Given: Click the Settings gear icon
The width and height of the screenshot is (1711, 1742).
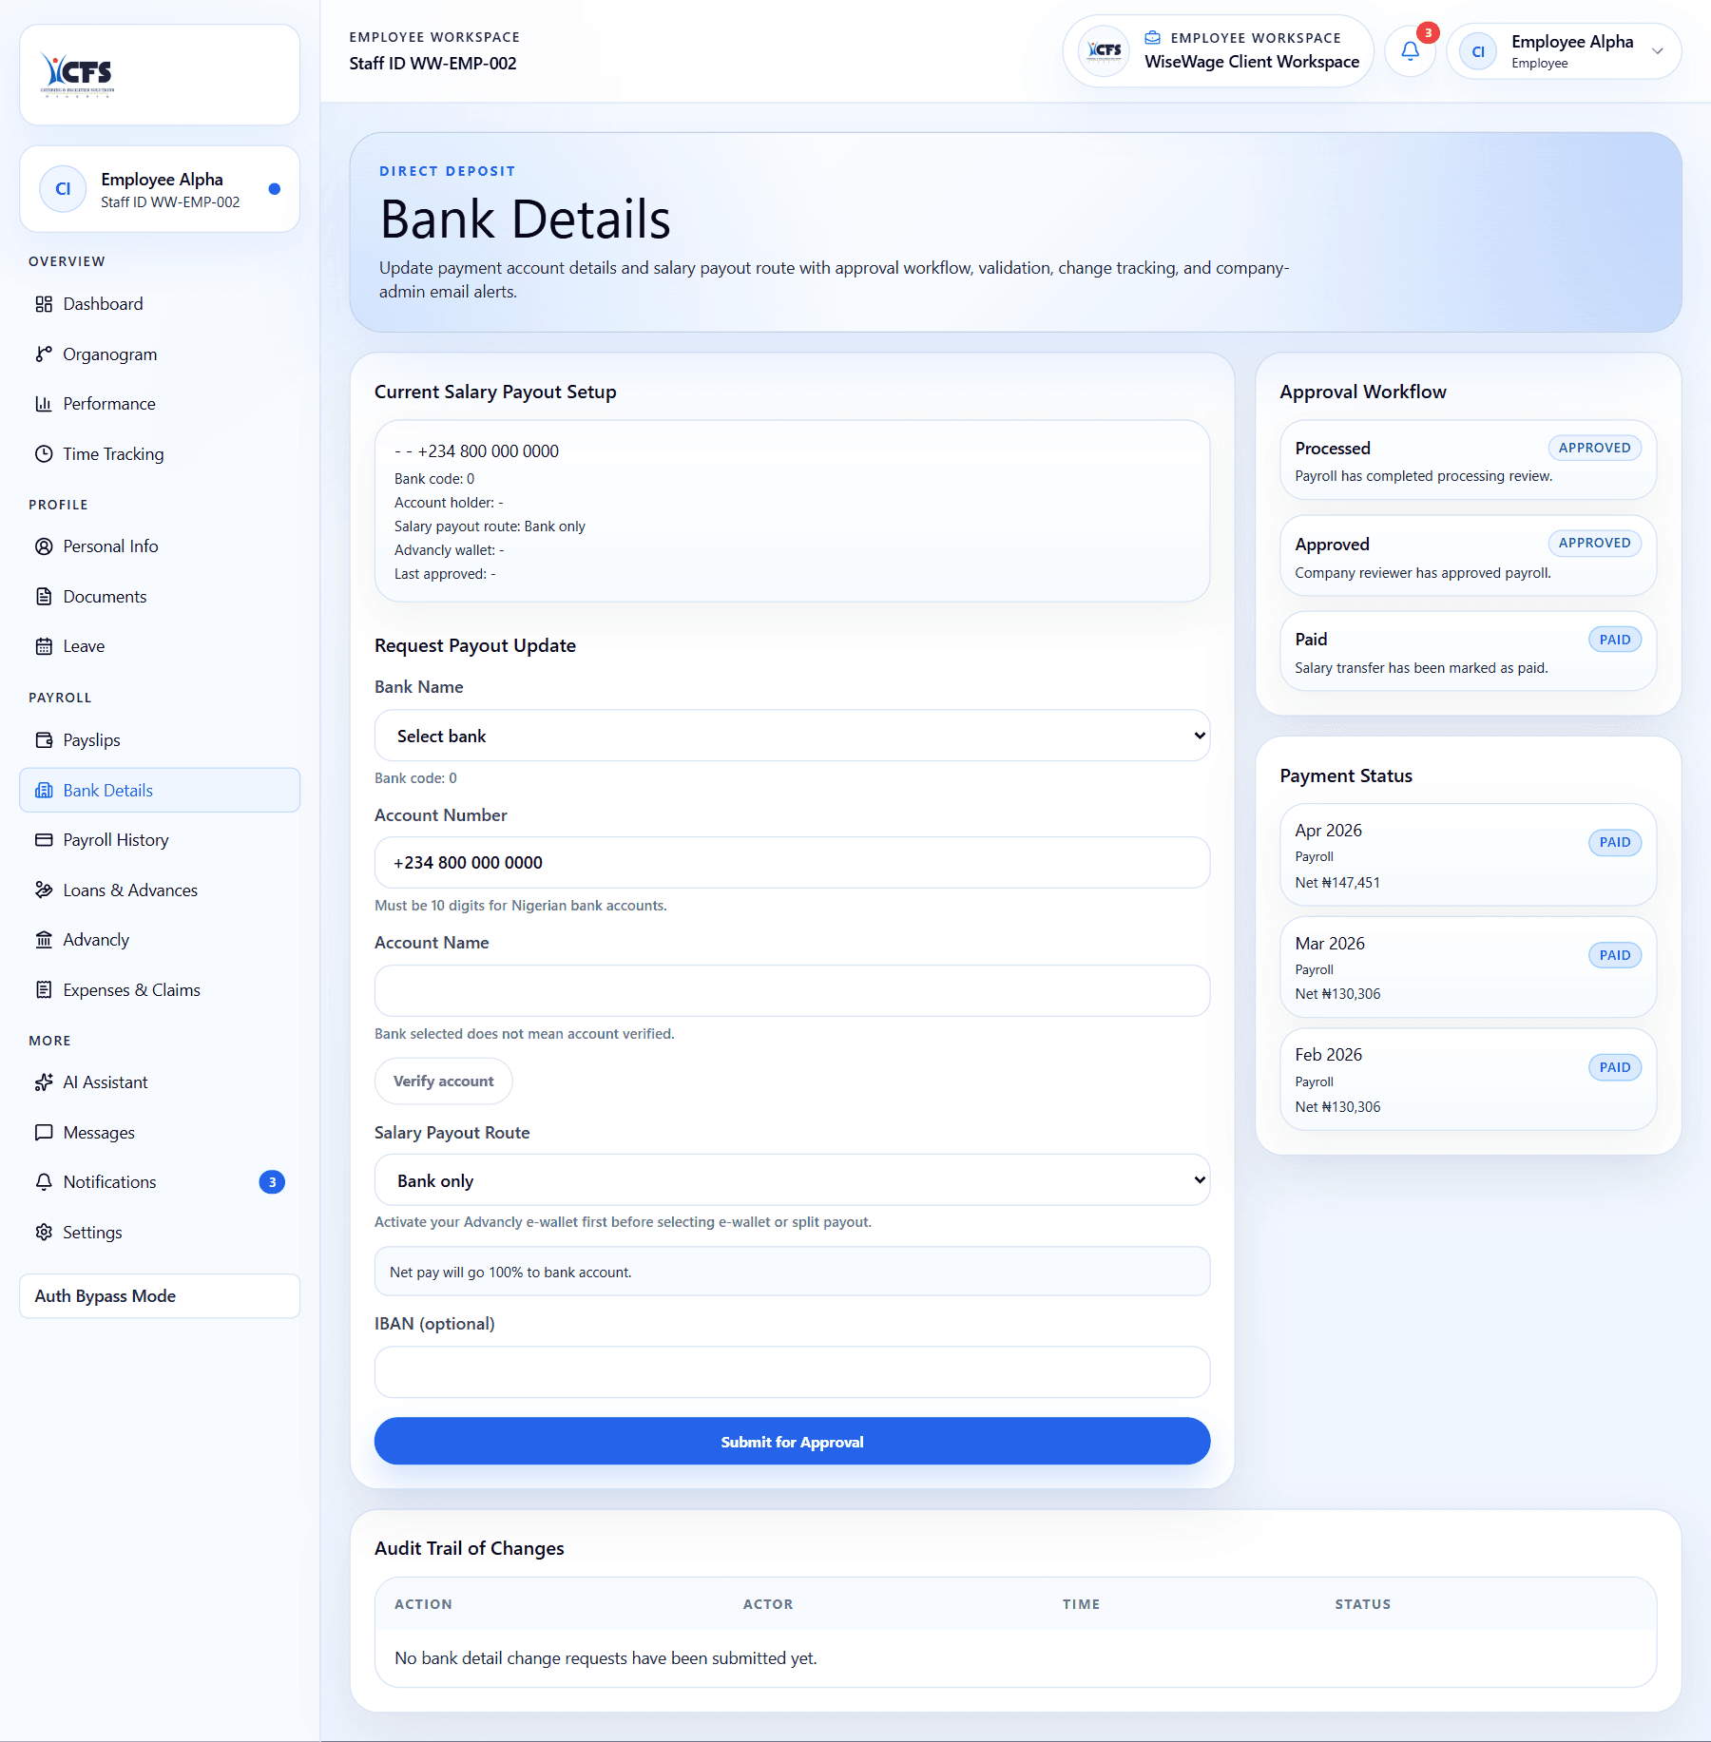Looking at the screenshot, I should (x=44, y=1233).
